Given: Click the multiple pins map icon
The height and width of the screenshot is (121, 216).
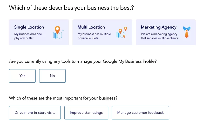Looking at the screenshot, I should 121,32.
